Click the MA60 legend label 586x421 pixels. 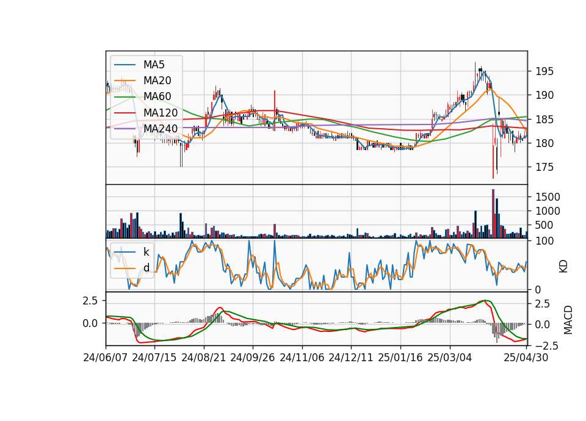click(x=157, y=96)
